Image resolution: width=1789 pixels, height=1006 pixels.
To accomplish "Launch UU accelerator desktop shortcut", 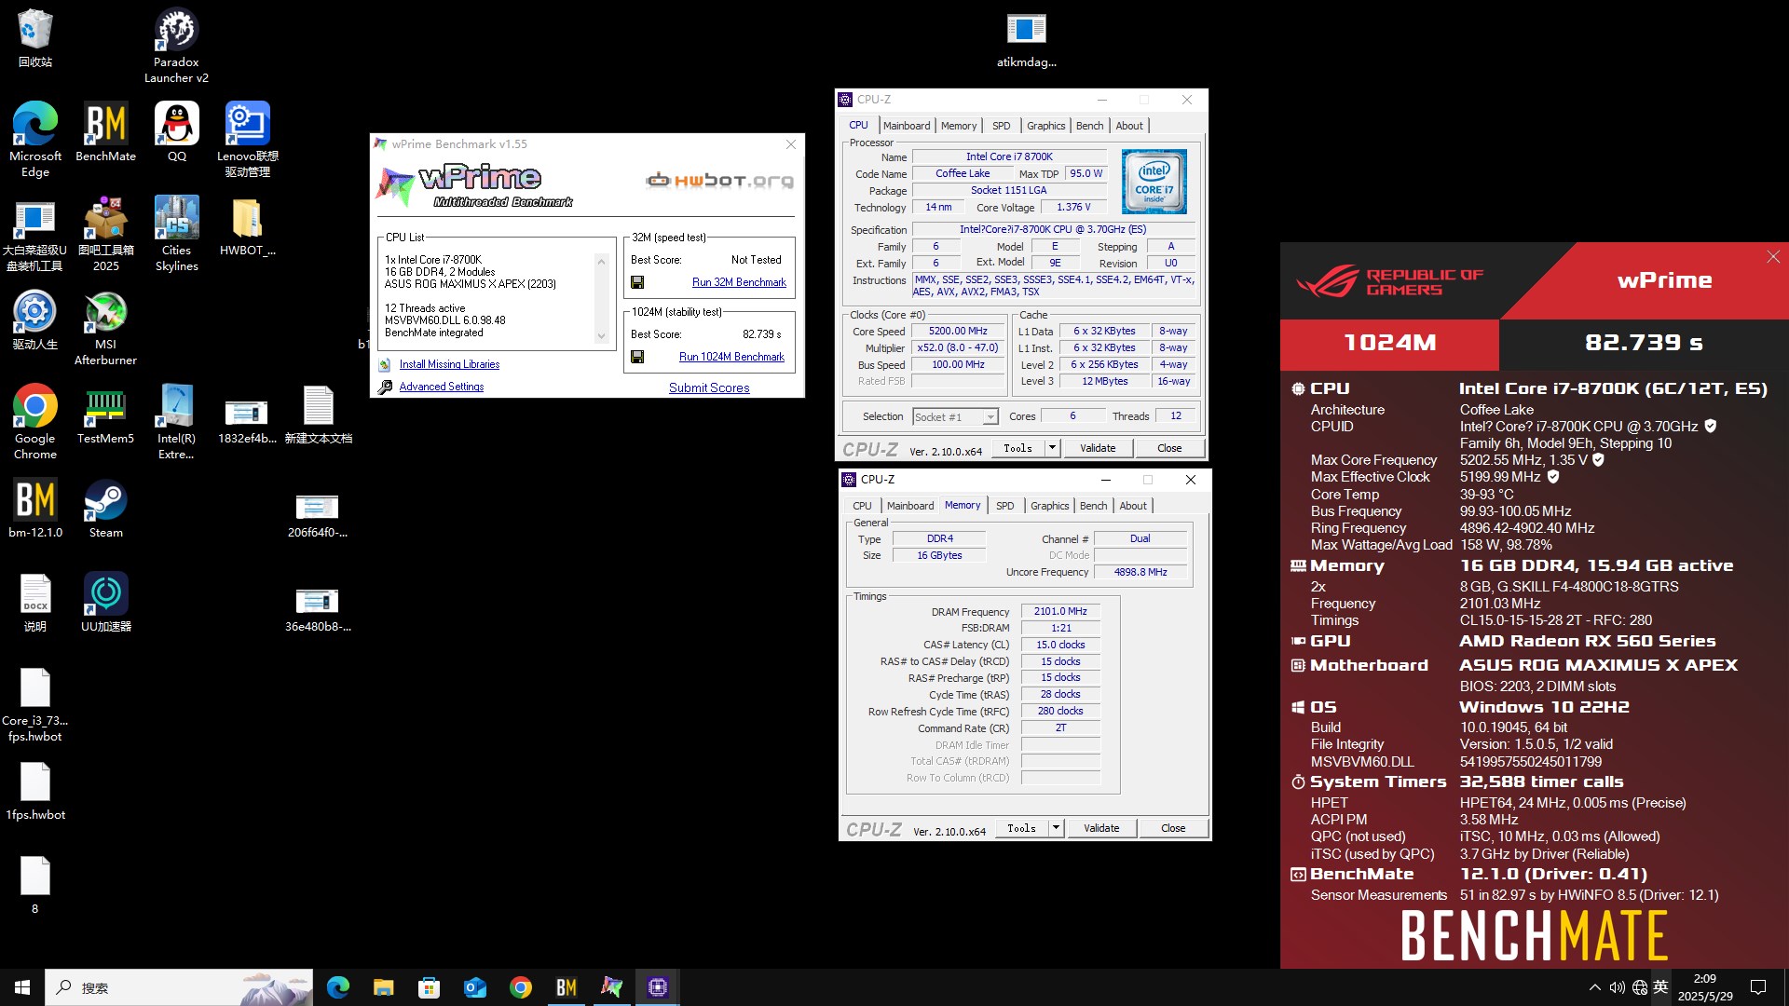I will click(105, 602).
